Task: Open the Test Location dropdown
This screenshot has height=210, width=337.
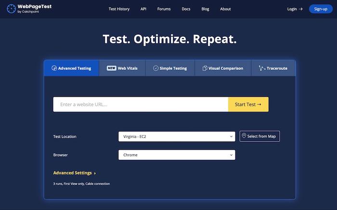Action: [x=177, y=136]
